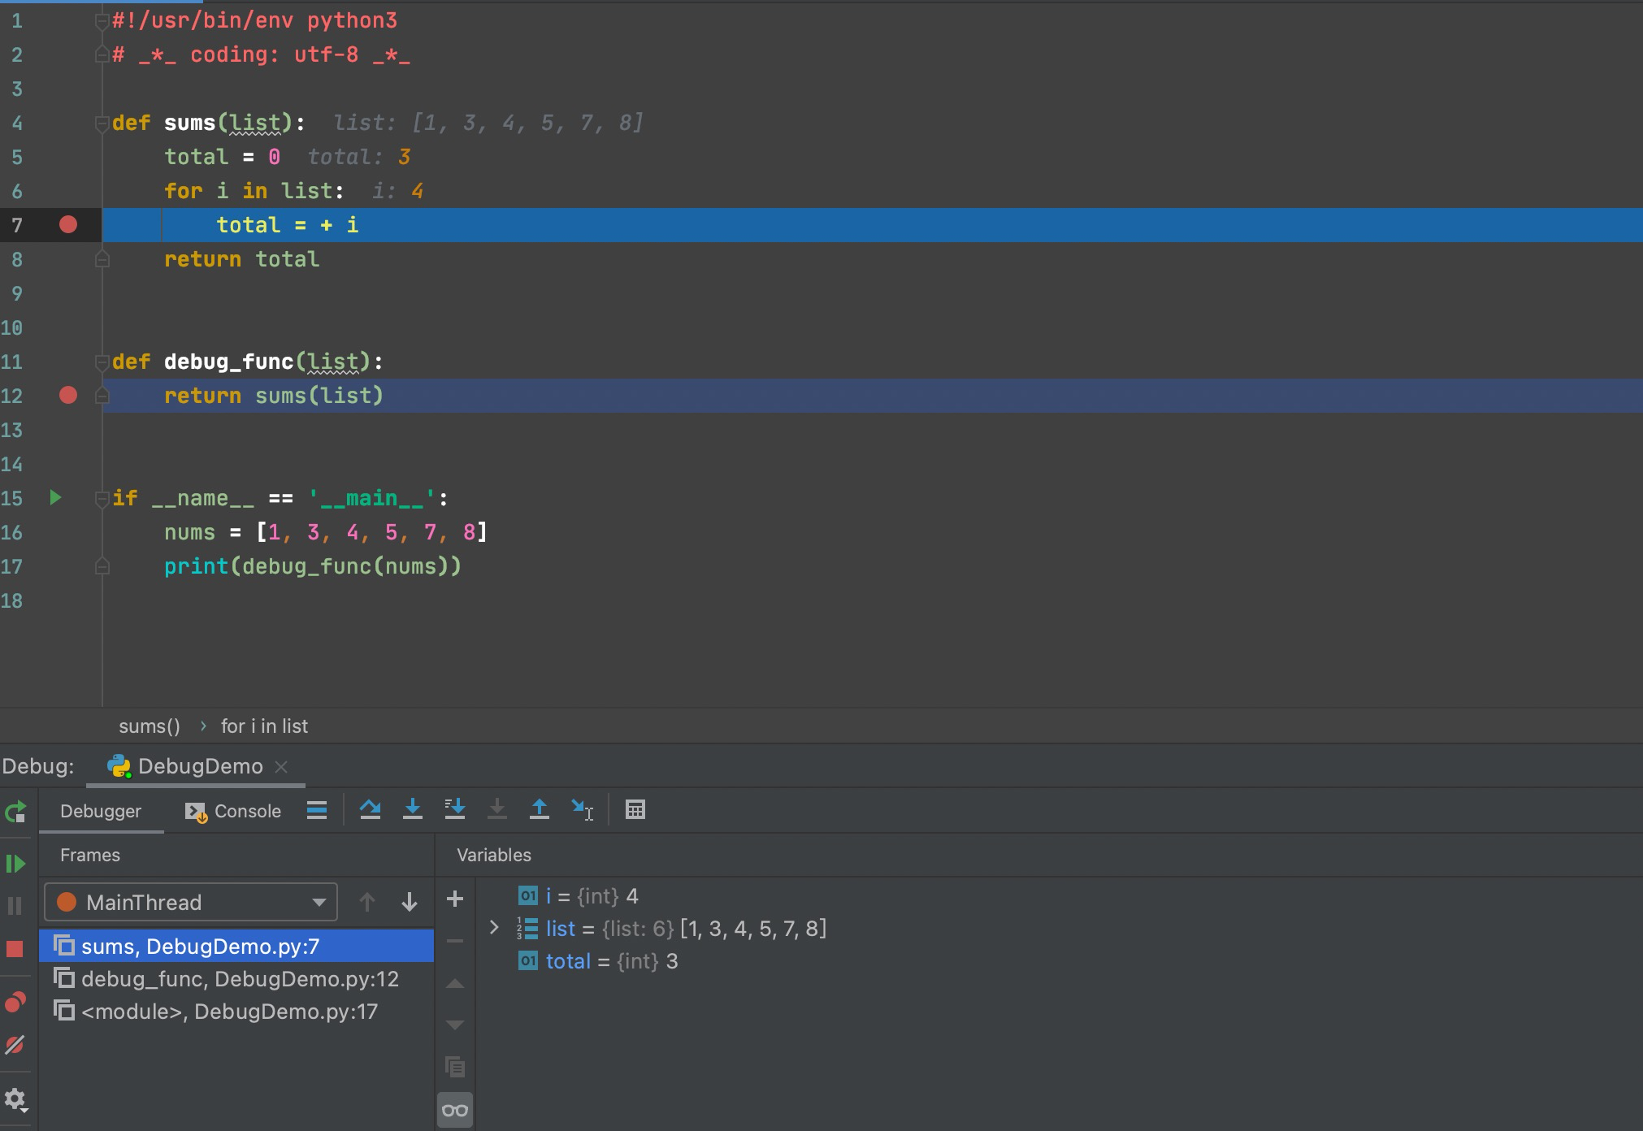Viewport: 1643px width, 1131px height.
Task: Select frame debug_func, DebugDemo.py:12
Action: pyautogui.click(x=236, y=978)
